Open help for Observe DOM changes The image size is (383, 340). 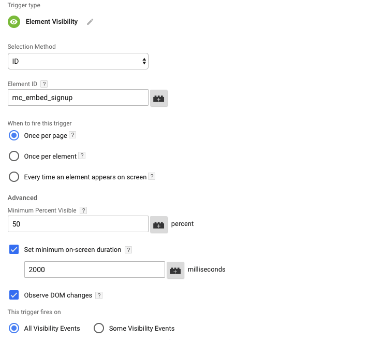pyautogui.click(x=99, y=295)
